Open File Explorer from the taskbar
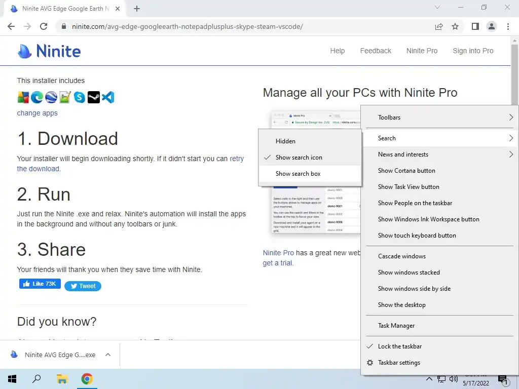Image resolution: width=519 pixels, height=389 pixels. 62,379
